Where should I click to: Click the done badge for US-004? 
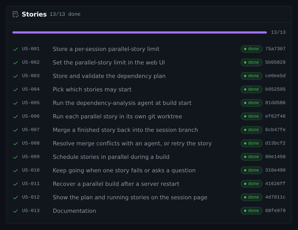pos(251,89)
